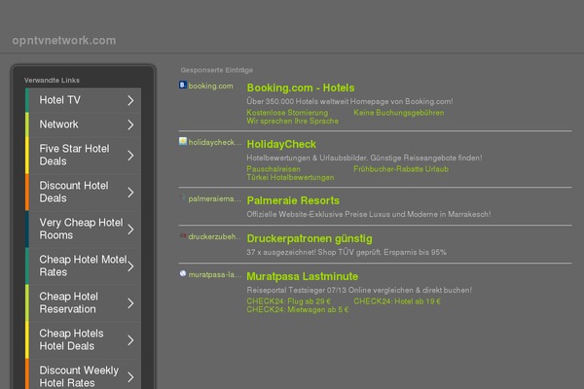
Task: Follow the Pauschalreisen sitelink
Action: click(274, 169)
